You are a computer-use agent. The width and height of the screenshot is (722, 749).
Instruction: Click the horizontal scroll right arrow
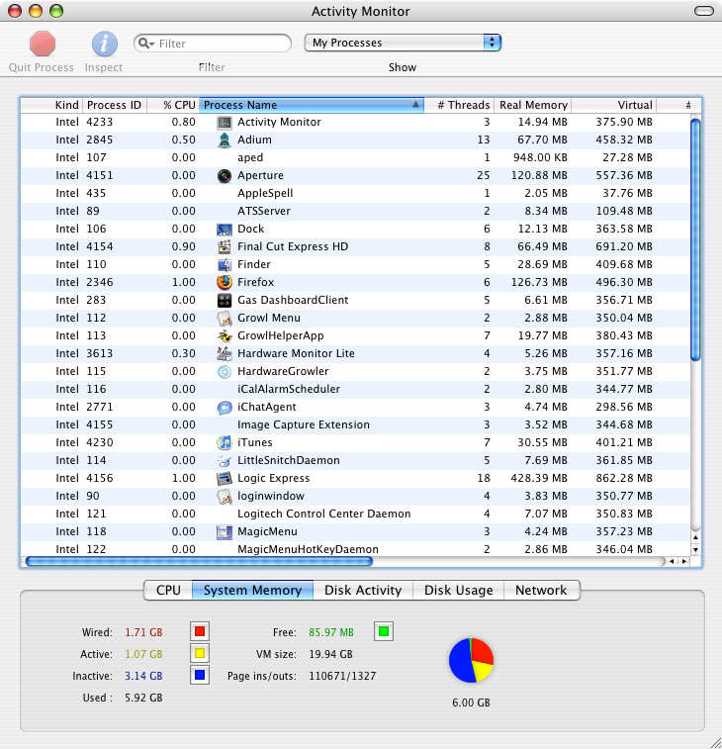click(684, 561)
